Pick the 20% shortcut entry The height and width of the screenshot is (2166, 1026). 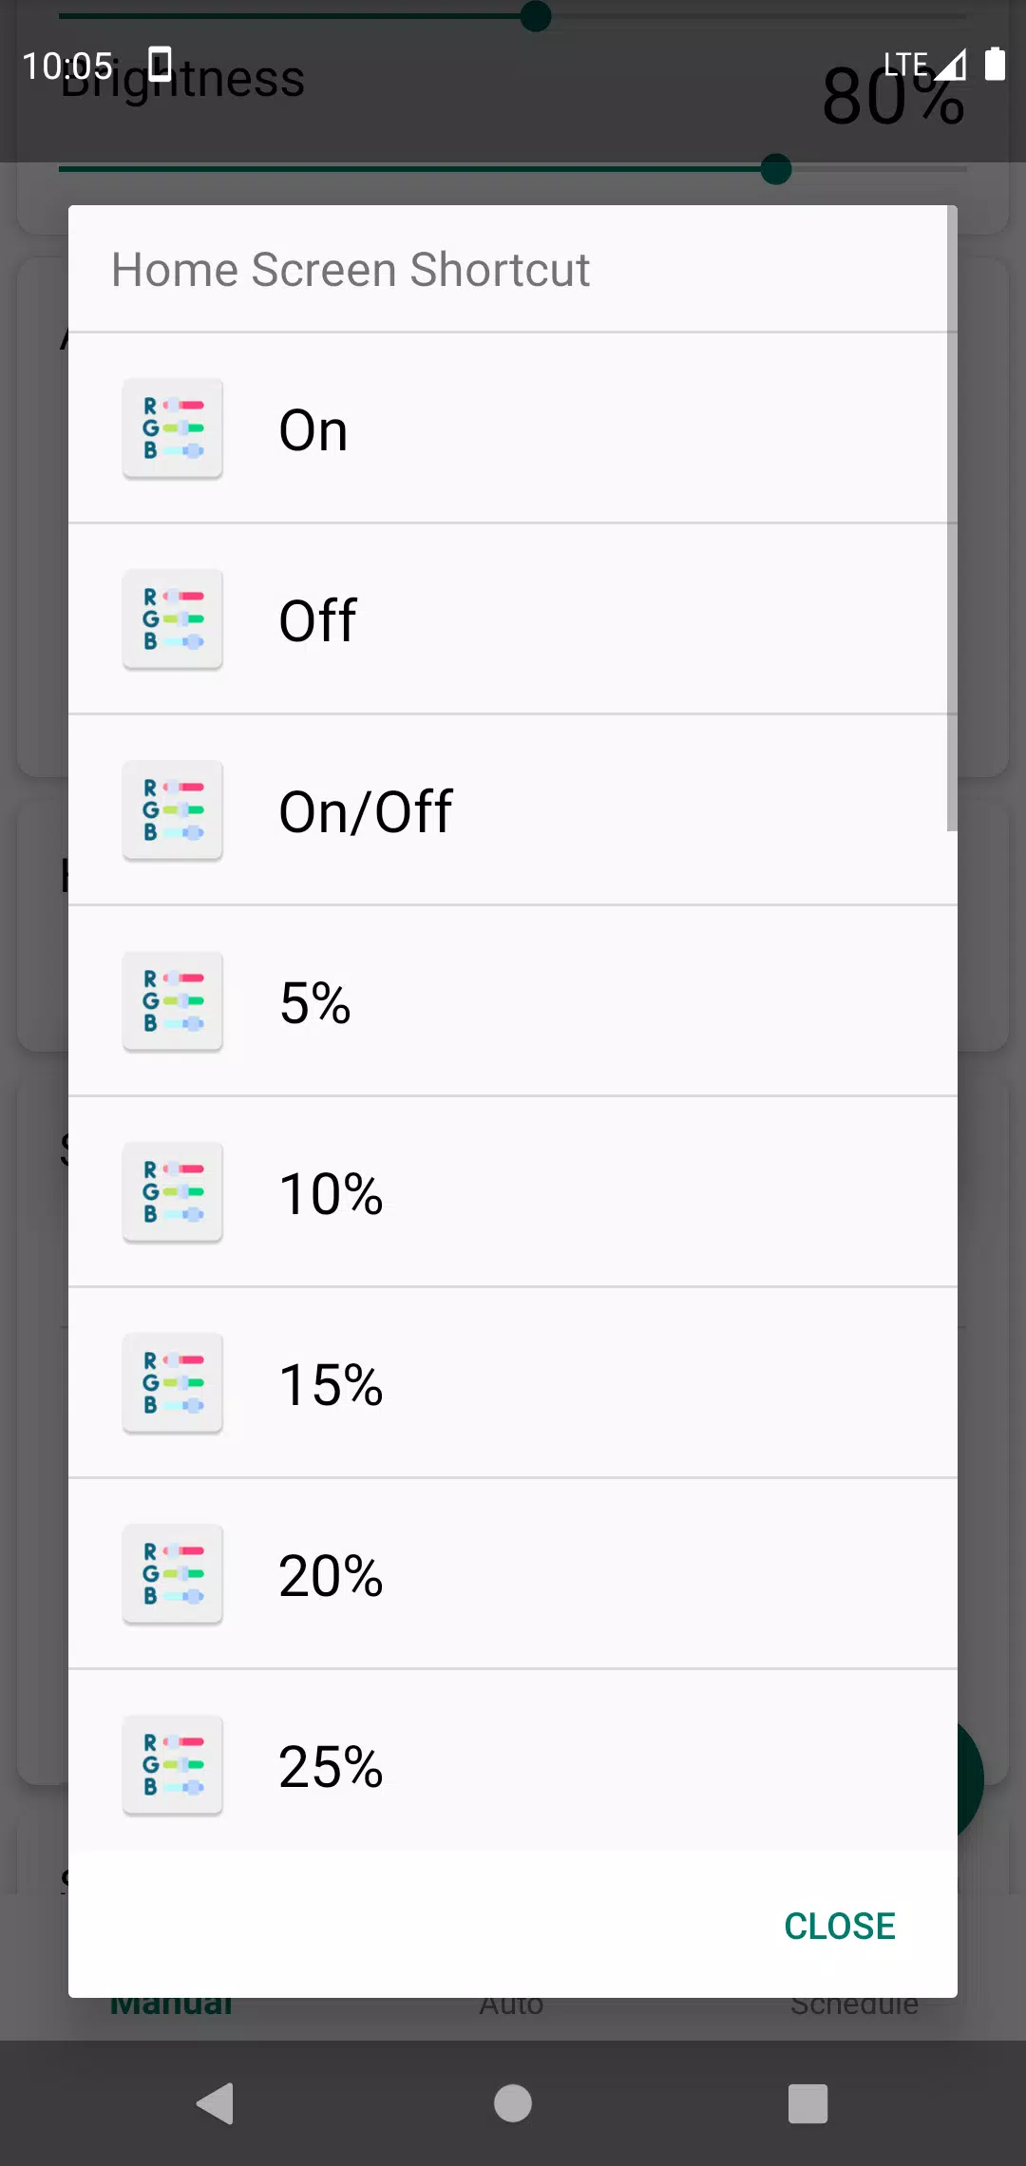tap(513, 1574)
